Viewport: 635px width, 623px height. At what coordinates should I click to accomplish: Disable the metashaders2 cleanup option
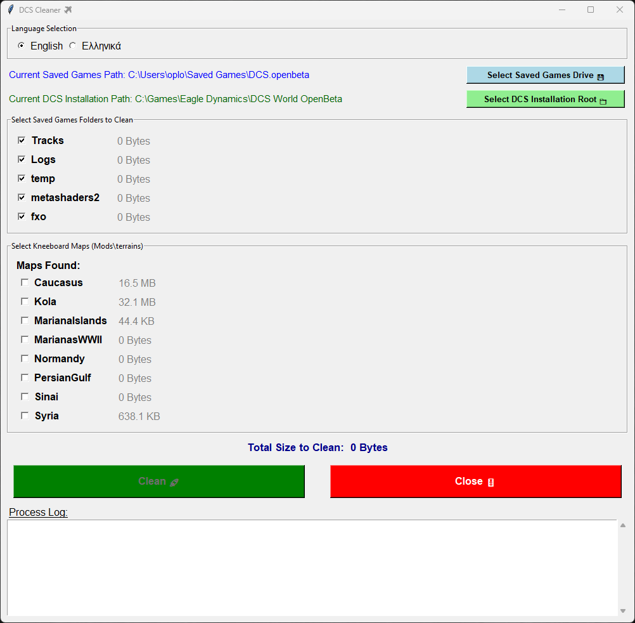[x=22, y=197]
